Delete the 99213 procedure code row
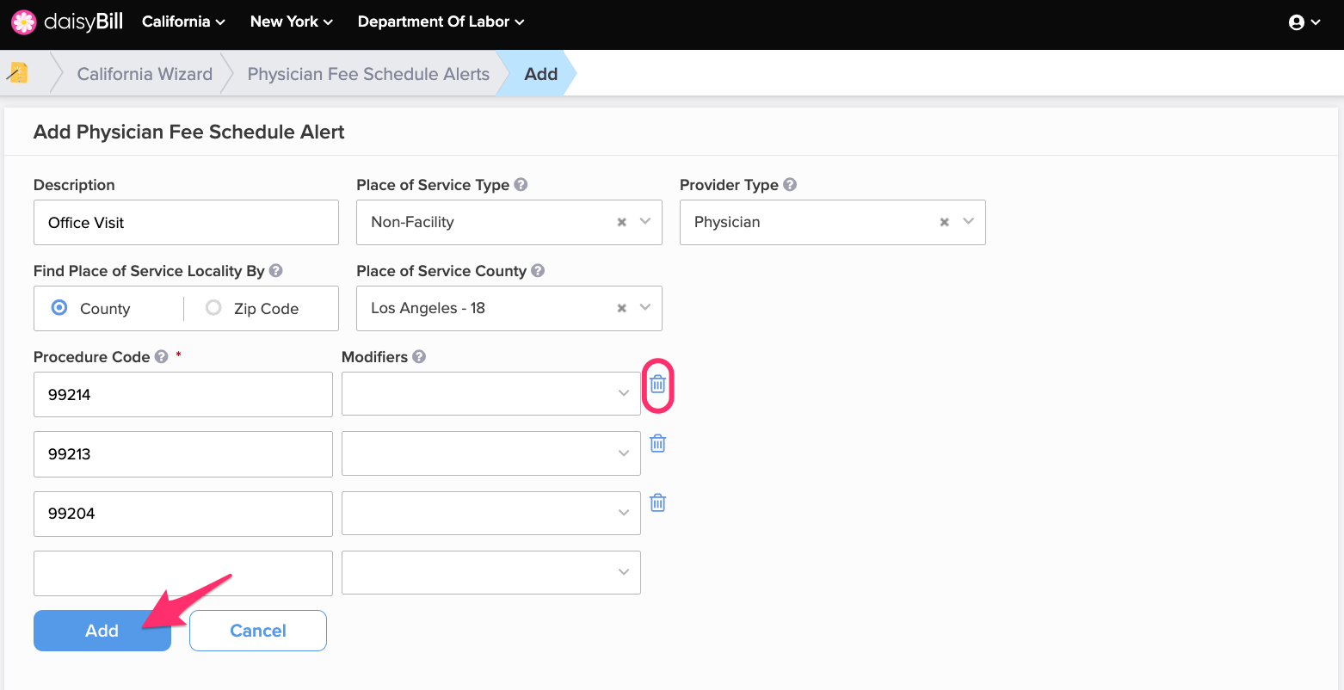1344x690 pixels. coord(657,443)
